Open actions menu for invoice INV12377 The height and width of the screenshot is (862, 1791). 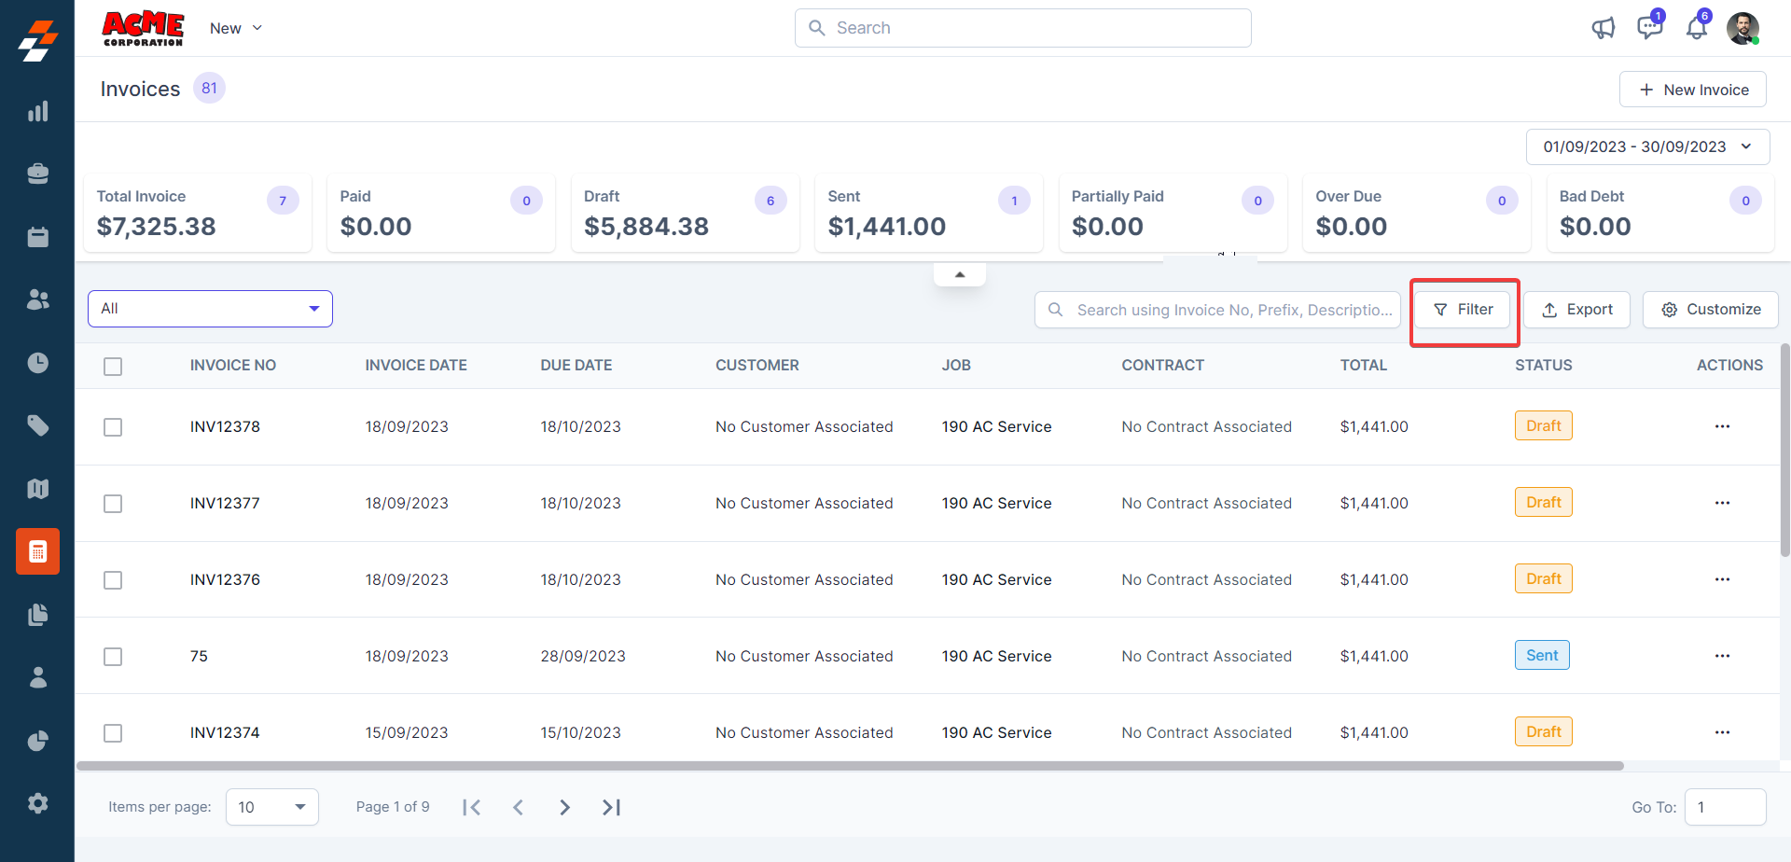click(1722, 503)
